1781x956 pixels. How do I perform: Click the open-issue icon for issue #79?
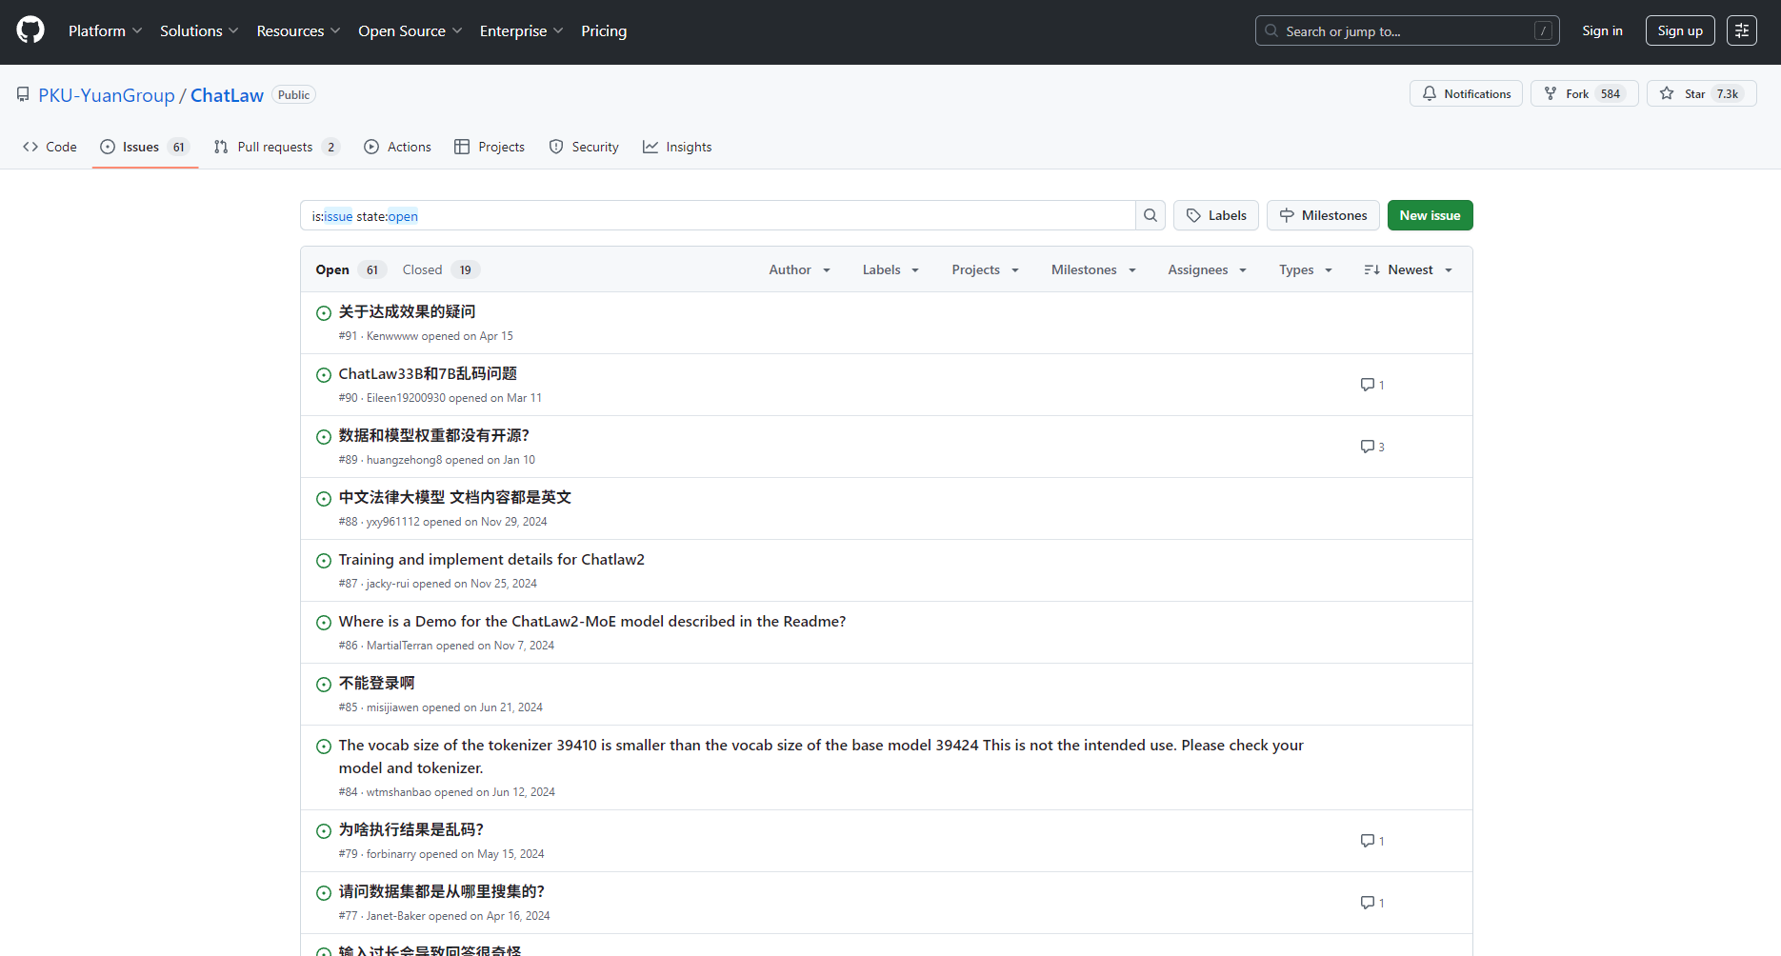(x=324, y=831)
